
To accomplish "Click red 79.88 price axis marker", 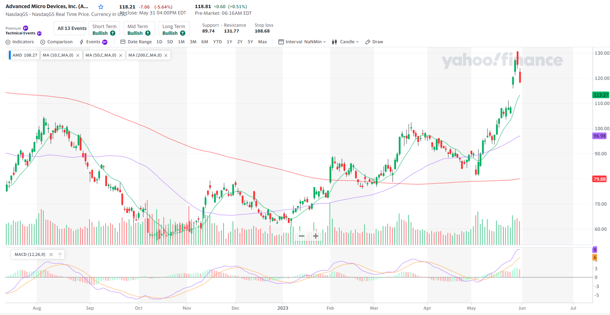I will click(x=600, y=179).
